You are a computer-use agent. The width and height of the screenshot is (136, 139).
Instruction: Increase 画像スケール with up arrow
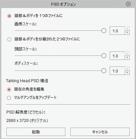pos(127,29)
